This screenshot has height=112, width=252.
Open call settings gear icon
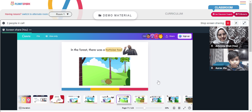click(4, 23)
